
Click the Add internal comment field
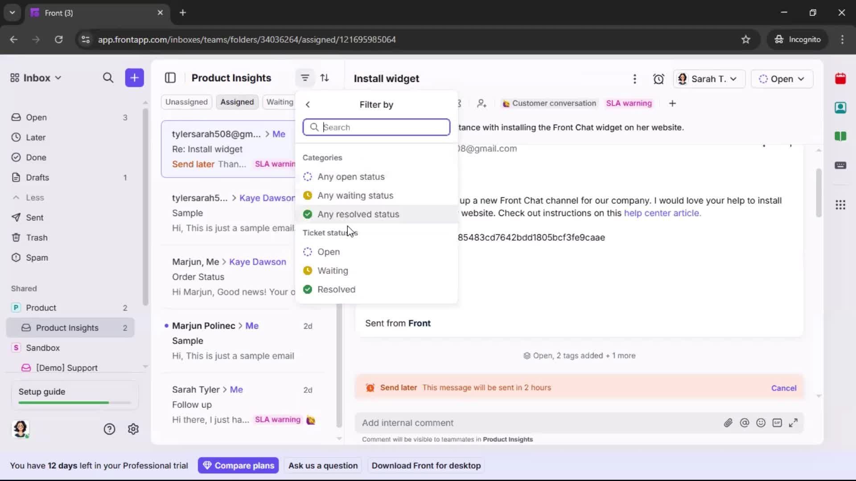[x=490, y=423]
